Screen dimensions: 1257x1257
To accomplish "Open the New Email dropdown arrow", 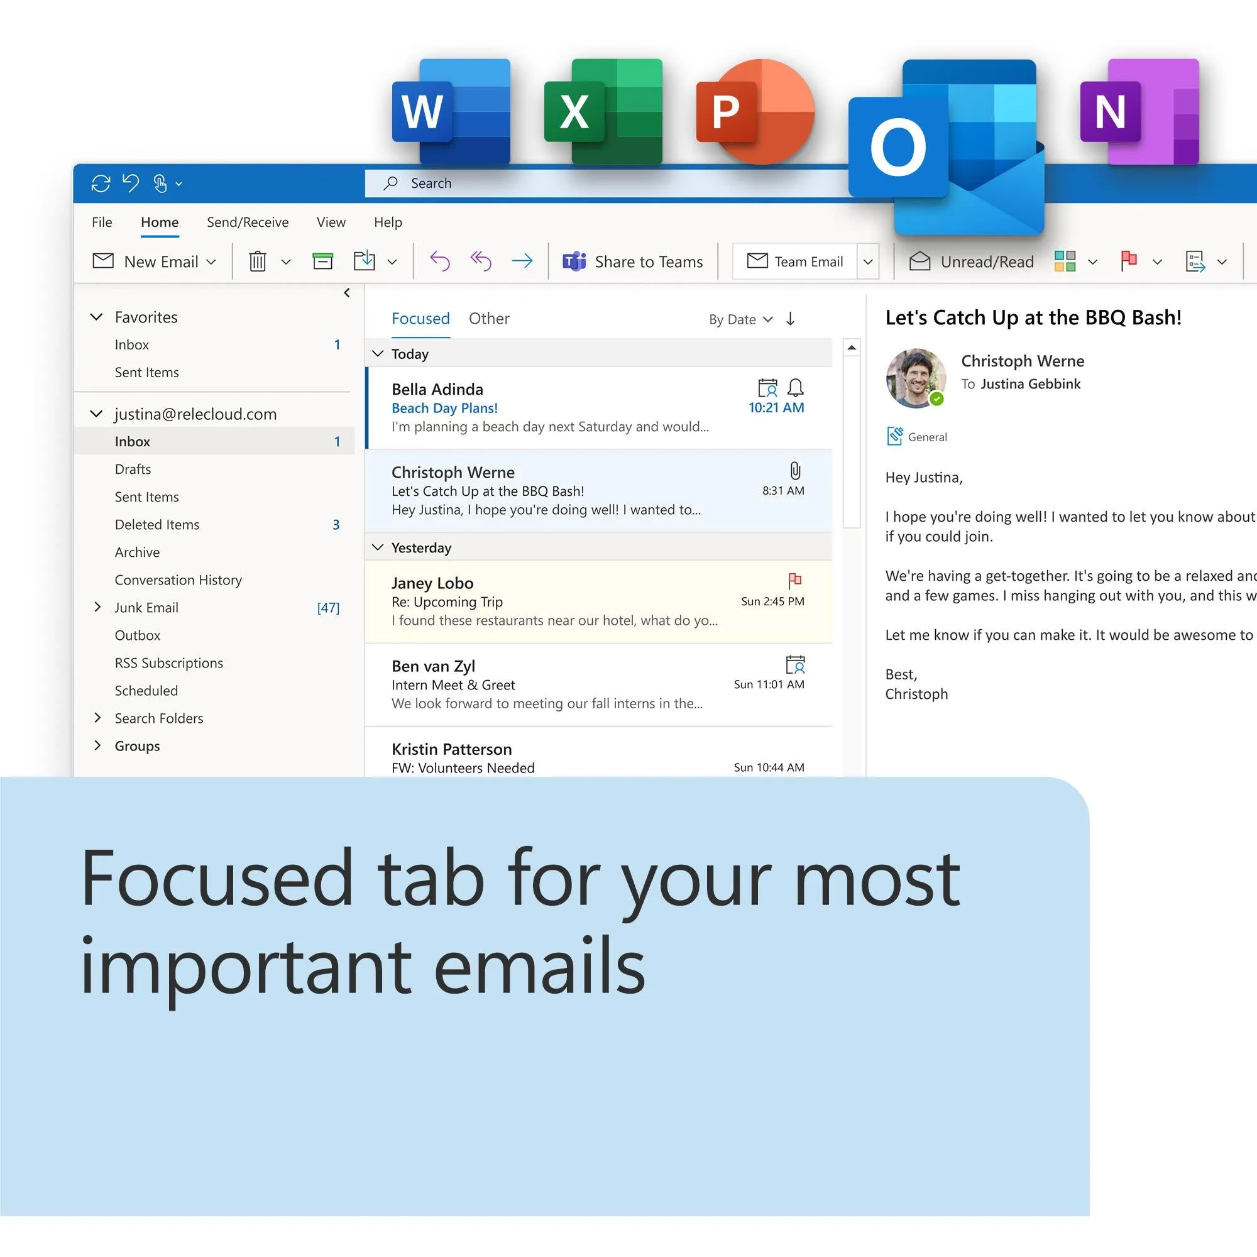I will [211, 262].
